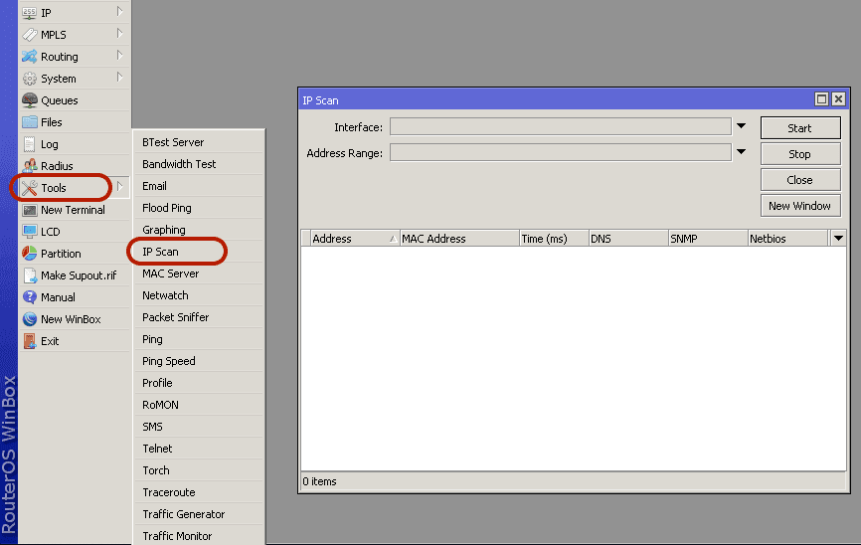This screenshot has width=861, height=545.
Task: Maximize the IP Scan window
Action: click(821, 98)
